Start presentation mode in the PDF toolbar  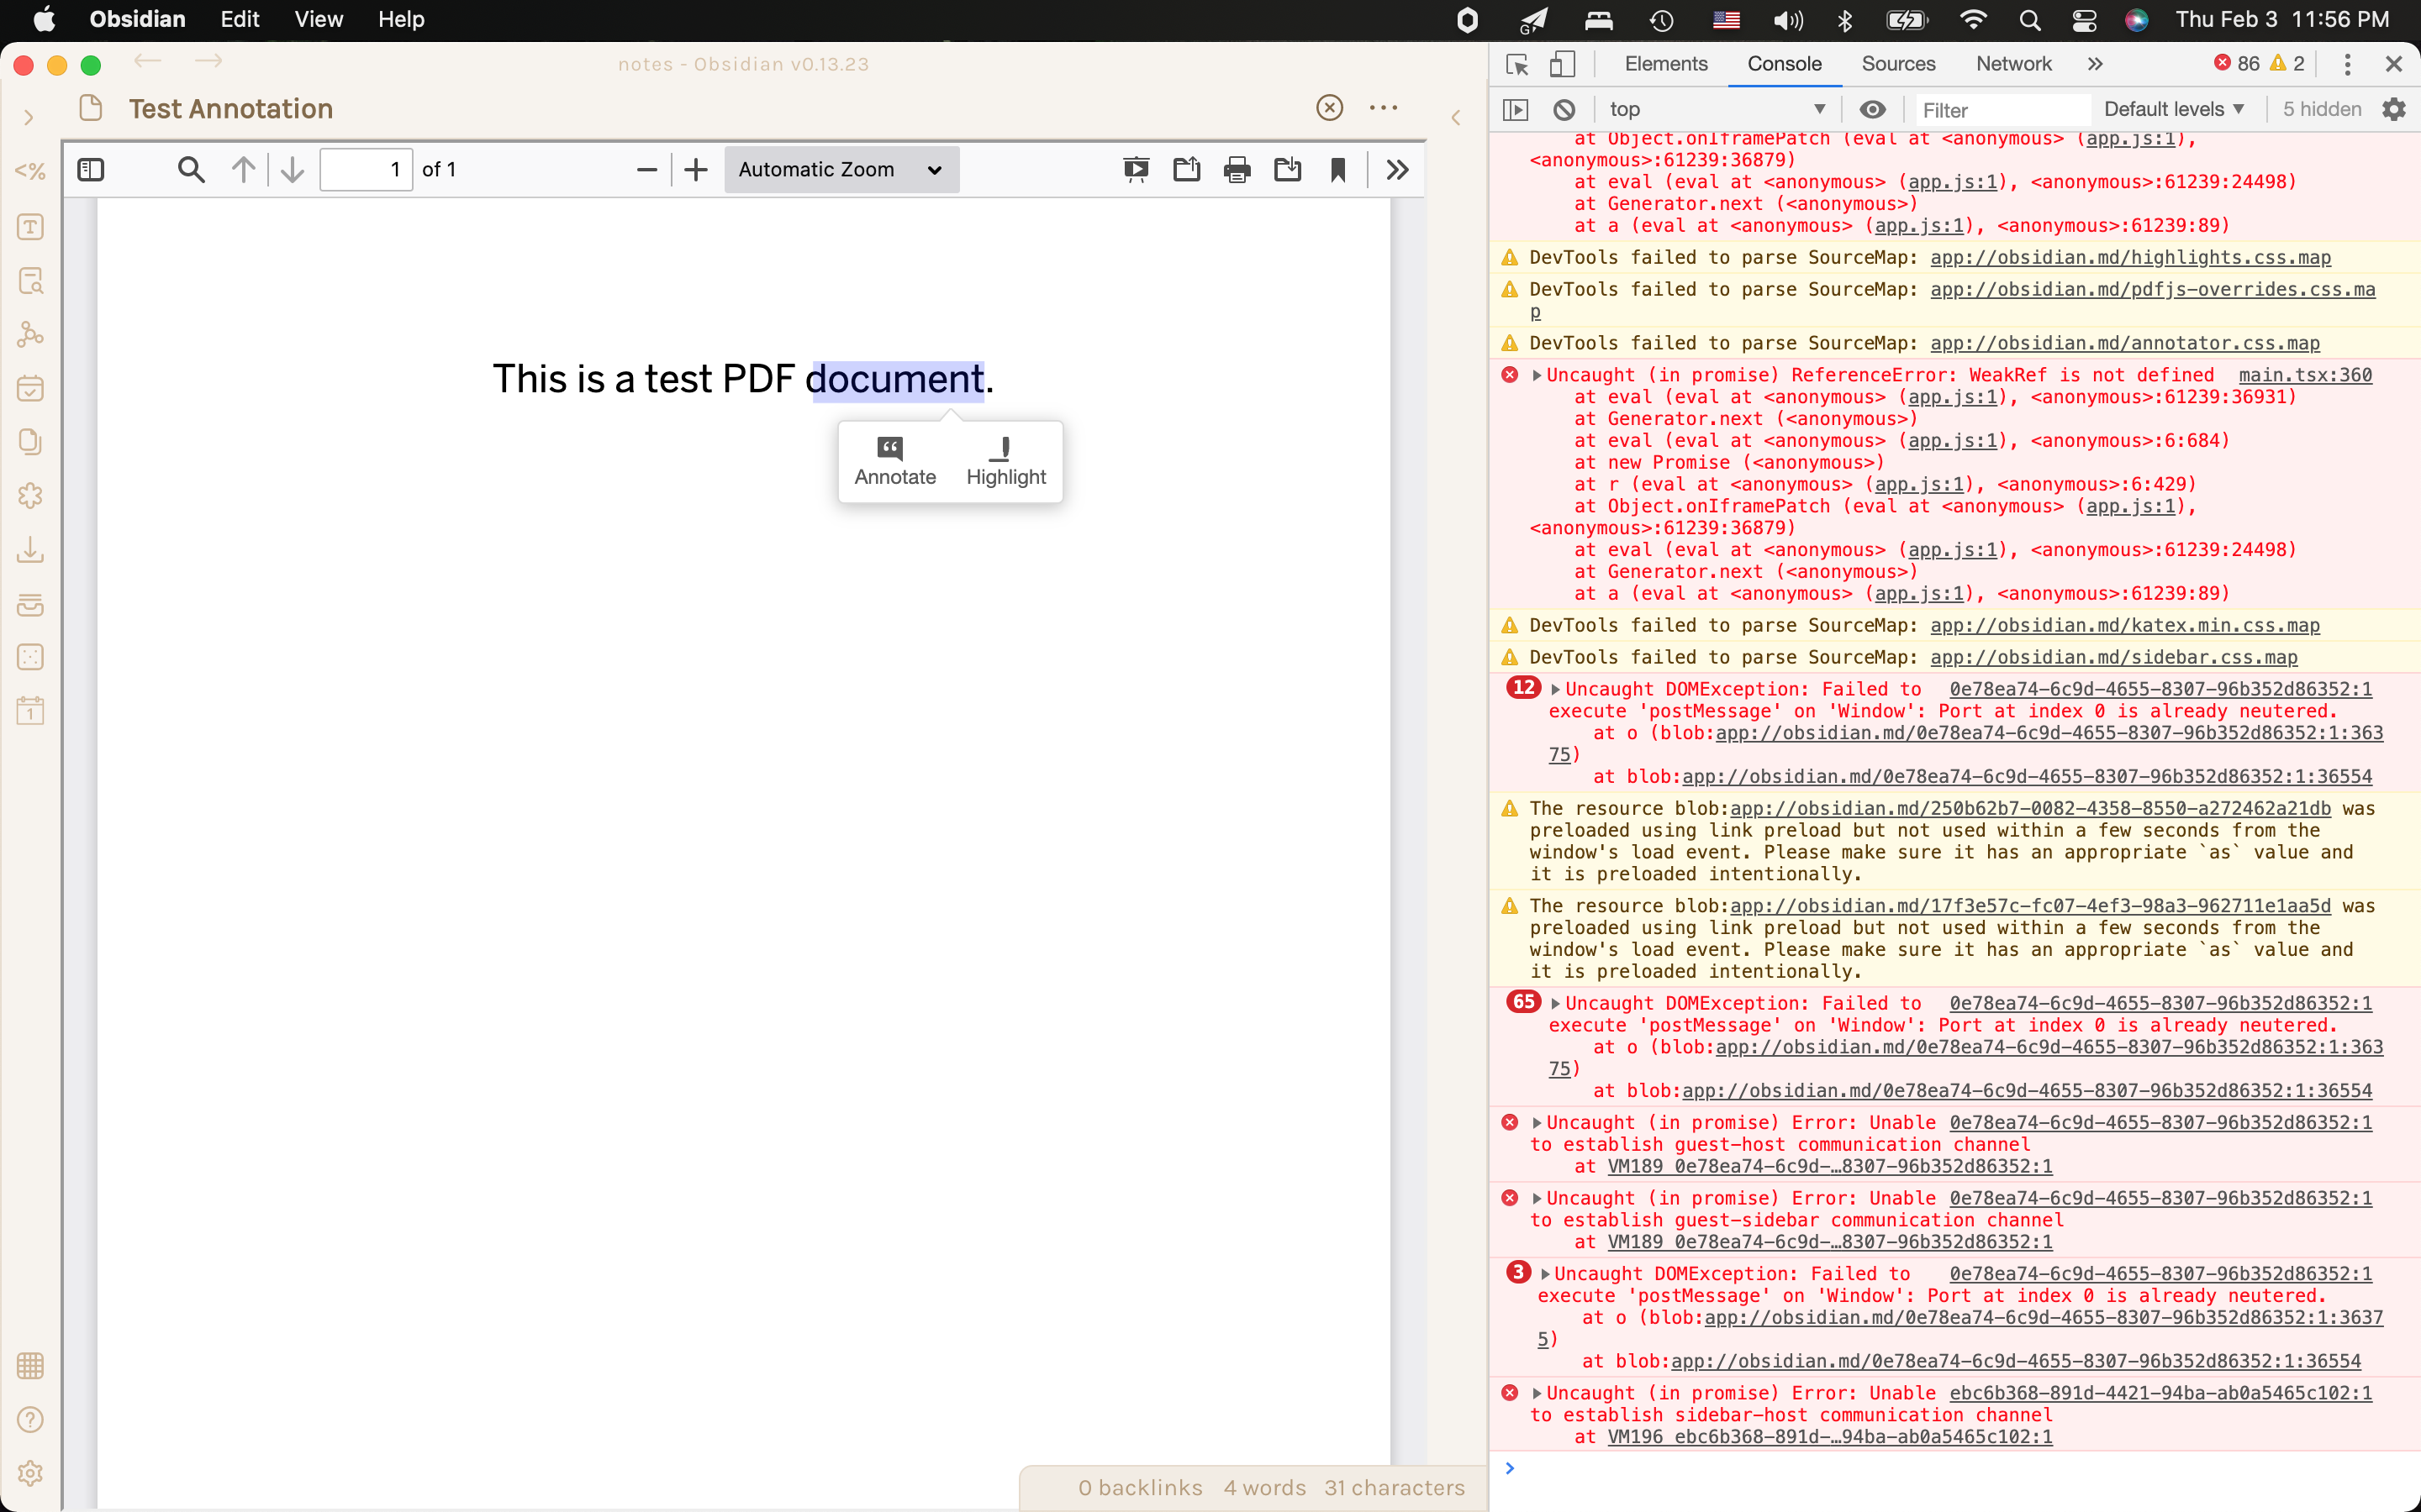coord(1136,169)
